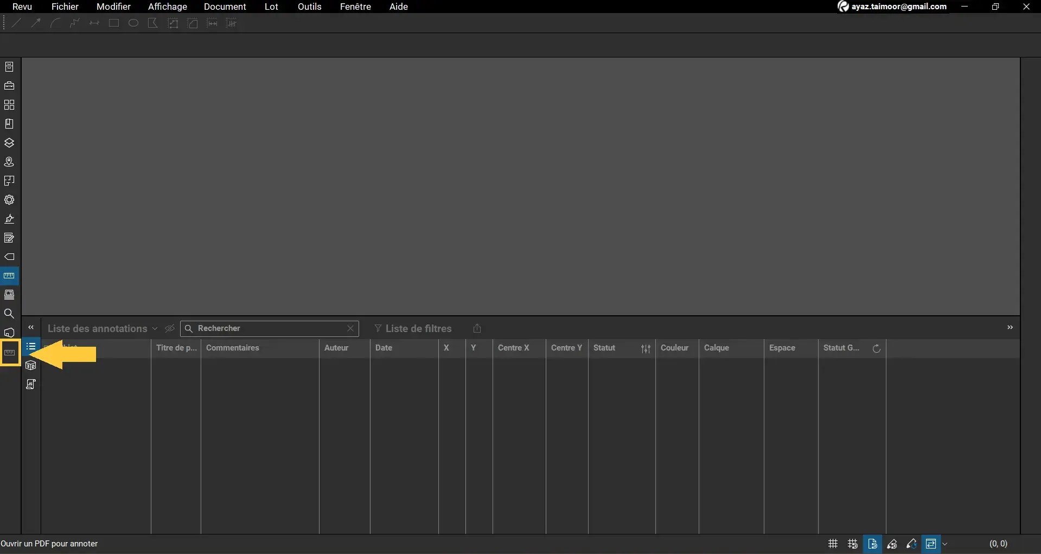The height and width of the screenshot is (554, 1041).
Task: Enable snap to grid in status bar
Action: pyautogui.click(x=852, y=544)
